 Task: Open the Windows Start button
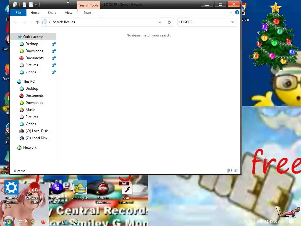(x=8, y=221)
